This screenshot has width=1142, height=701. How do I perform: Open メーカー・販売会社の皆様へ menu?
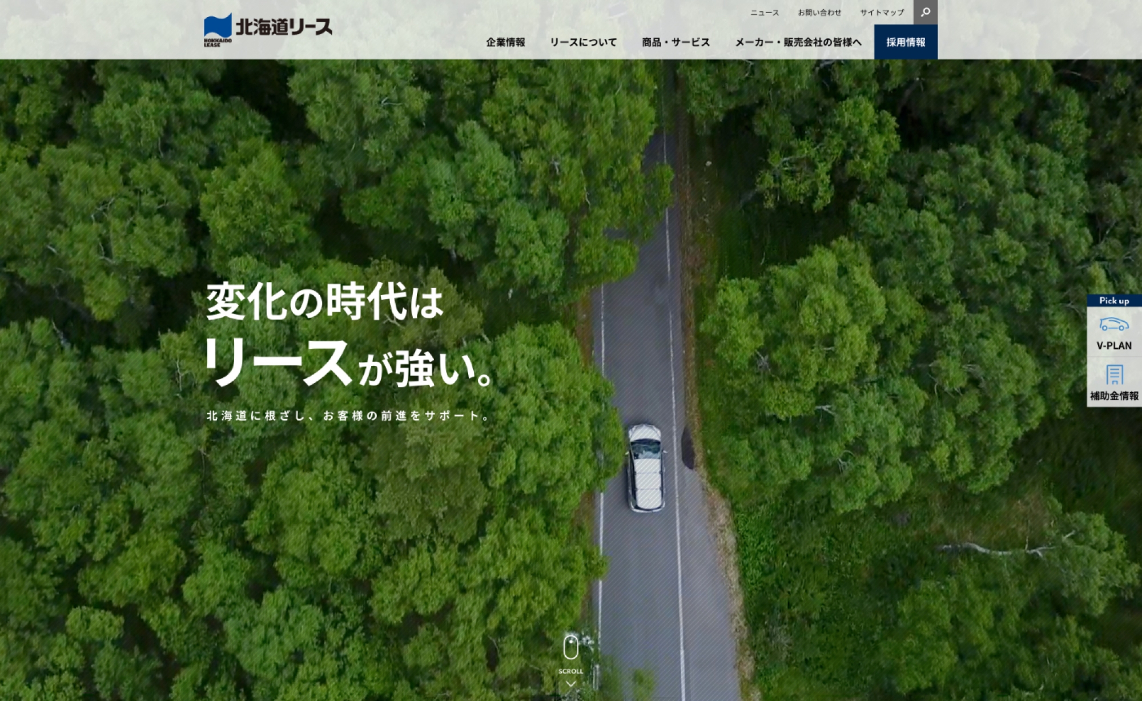798,42
